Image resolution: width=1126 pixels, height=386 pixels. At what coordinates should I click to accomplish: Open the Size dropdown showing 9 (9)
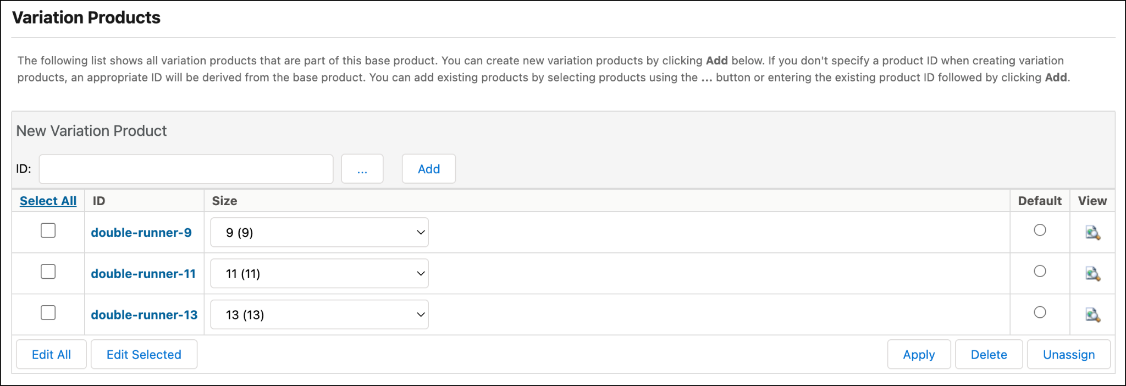tap(319, 233)
